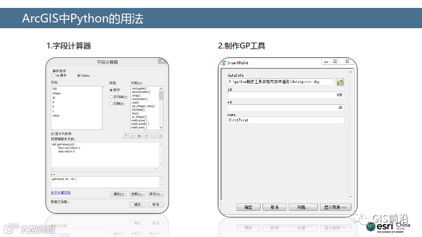Click the 清除(C) button

coord(118,194)
